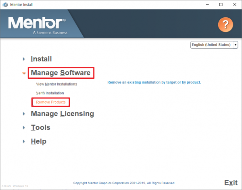This screenshot has width=242, height=190.
Task: Select the Manage Software heading
Action: click(60, 73)
